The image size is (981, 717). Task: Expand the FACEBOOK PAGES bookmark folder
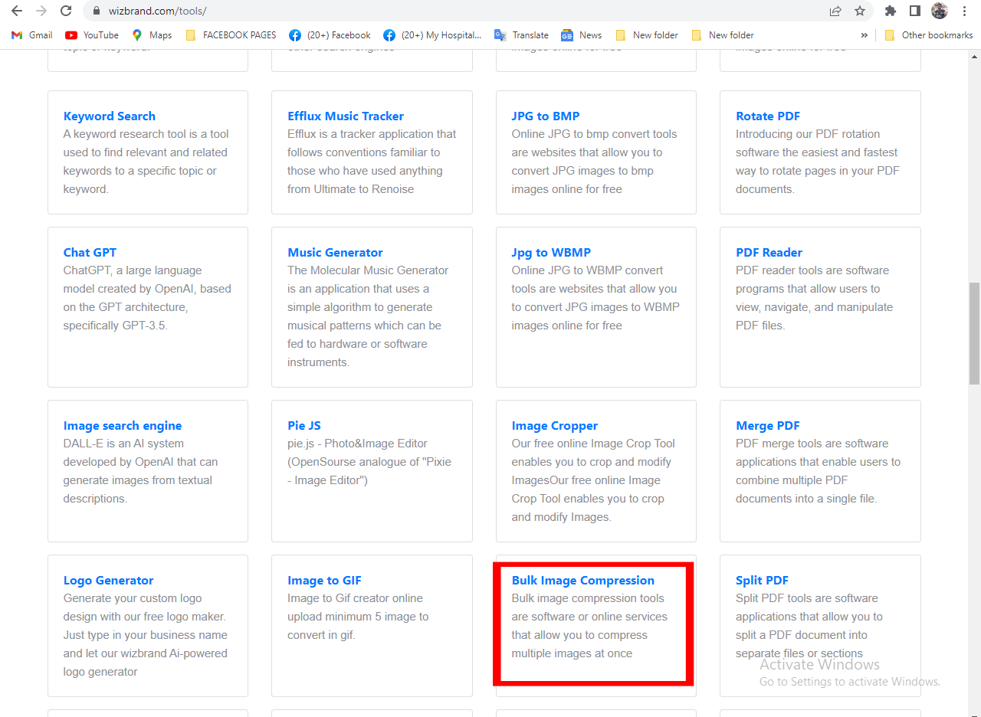(x=231, y=35)
